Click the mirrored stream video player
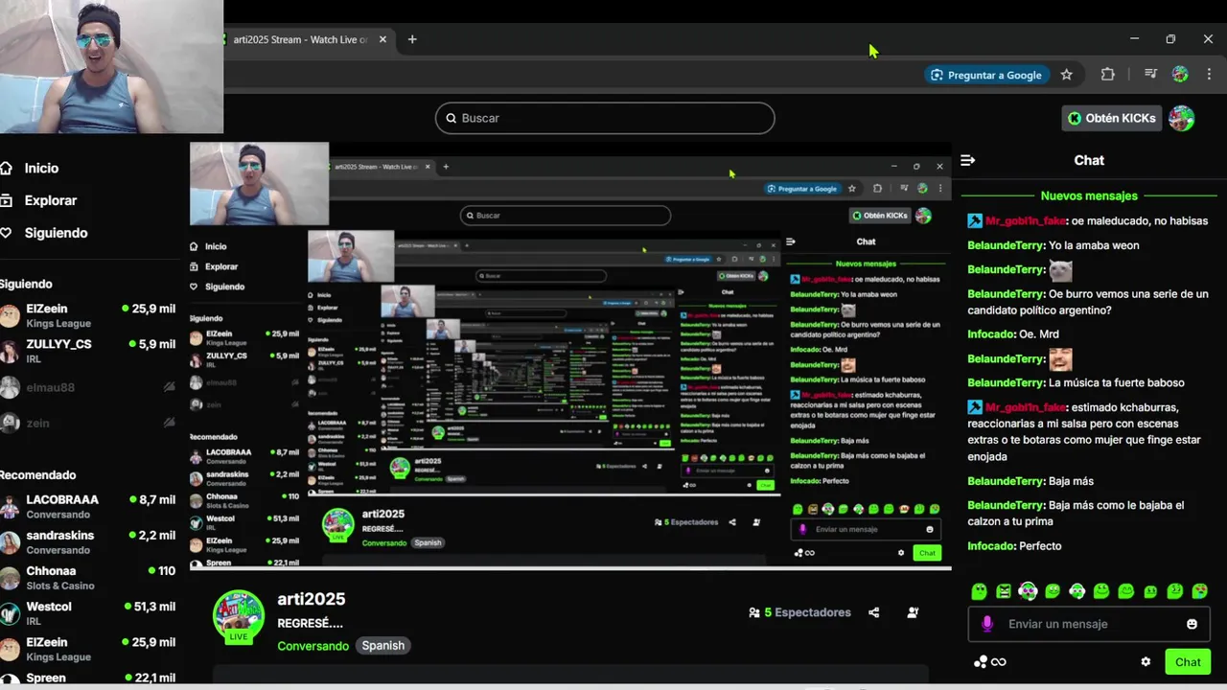1227x690 pixels. point(570,355)
